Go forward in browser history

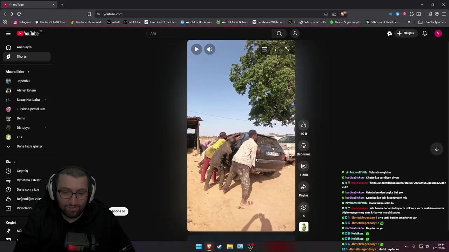point(12,14)
